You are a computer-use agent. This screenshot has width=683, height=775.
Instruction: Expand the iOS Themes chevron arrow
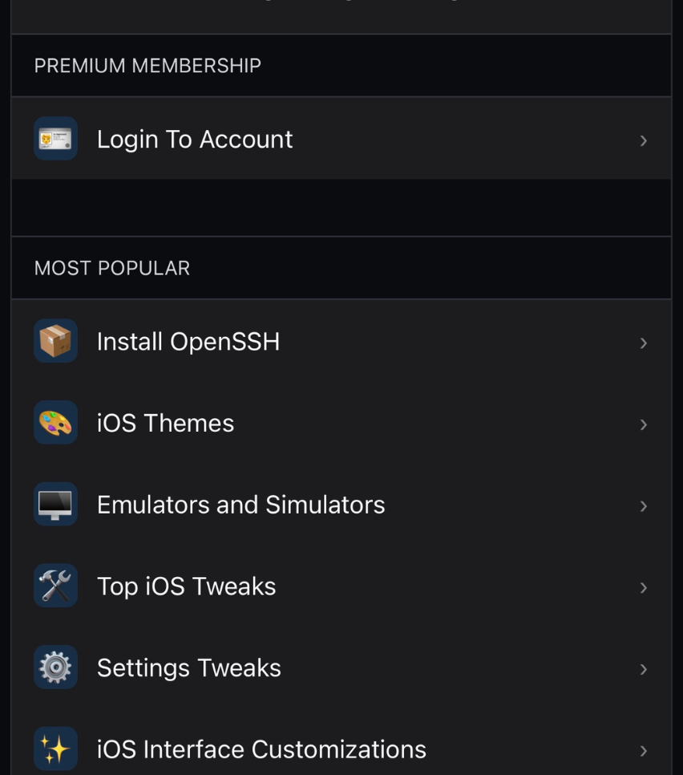click(x=643, y=424)
